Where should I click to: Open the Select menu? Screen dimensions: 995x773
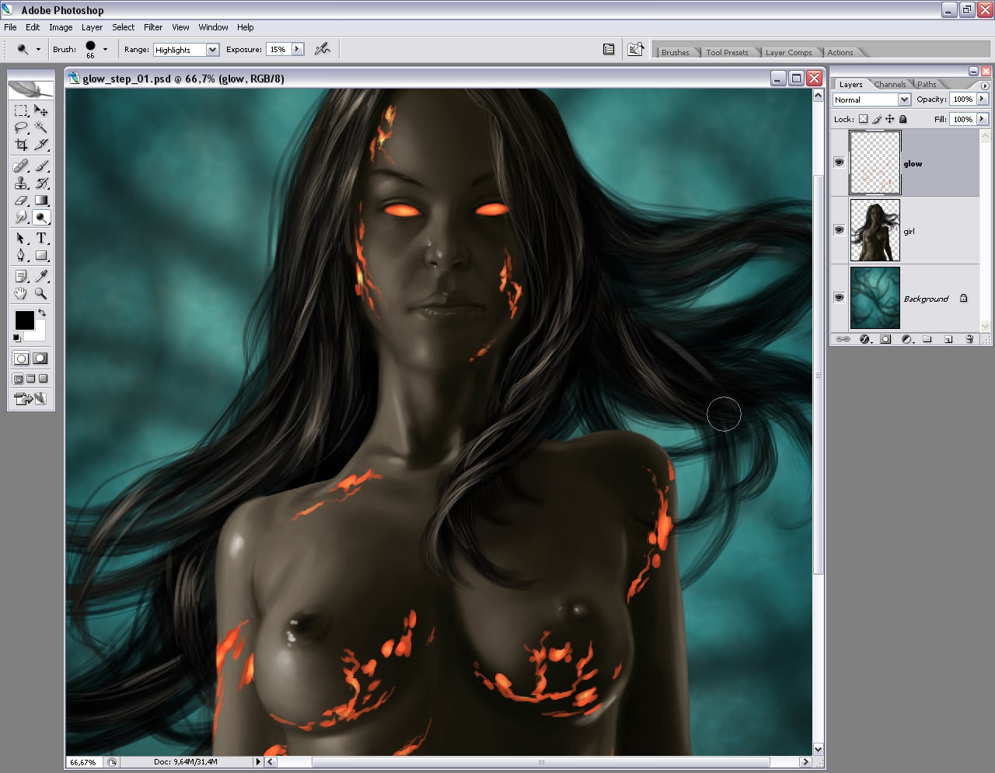tap(123, 27)
